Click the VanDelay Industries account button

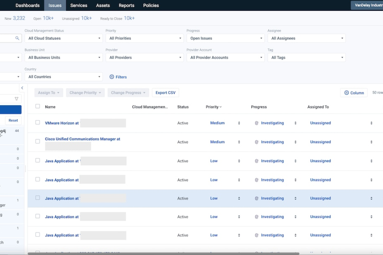[367, 5]
